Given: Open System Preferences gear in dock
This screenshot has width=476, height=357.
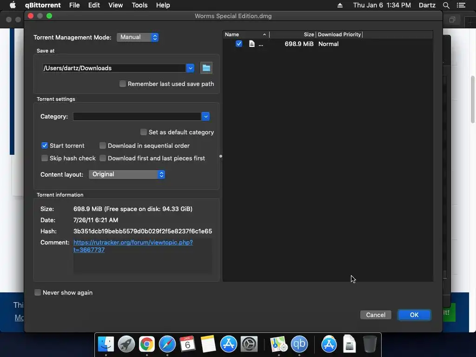Looking at the screenshot, I should click(x=249, y=344).
